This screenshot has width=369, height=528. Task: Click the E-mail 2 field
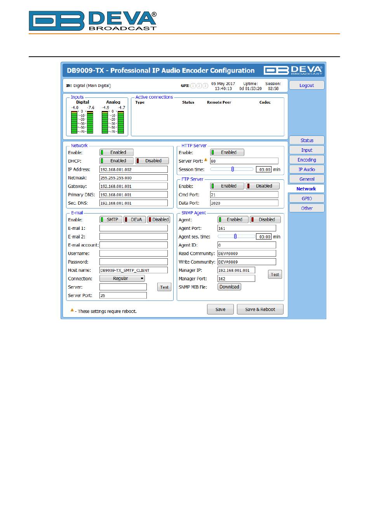tap(134, 236)
